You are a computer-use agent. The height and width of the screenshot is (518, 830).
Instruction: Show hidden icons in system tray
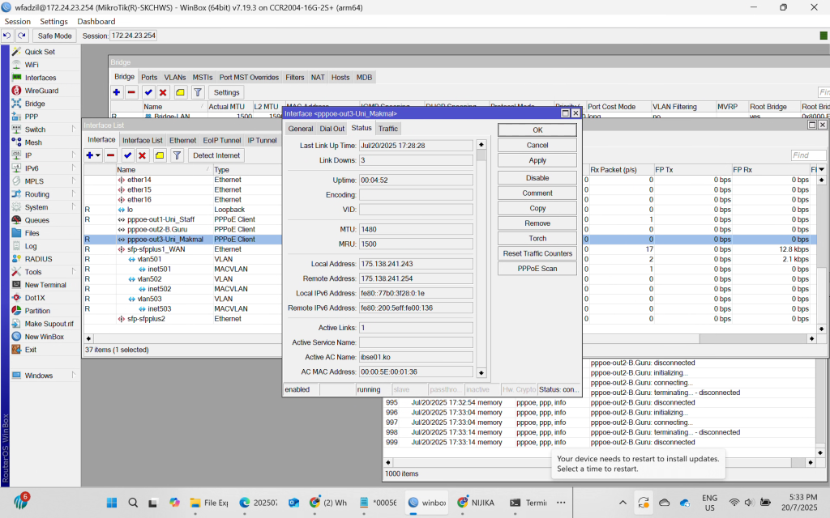[x=623, y=503]
